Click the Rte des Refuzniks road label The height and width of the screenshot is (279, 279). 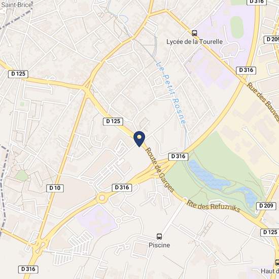click(x=214, y=206)
